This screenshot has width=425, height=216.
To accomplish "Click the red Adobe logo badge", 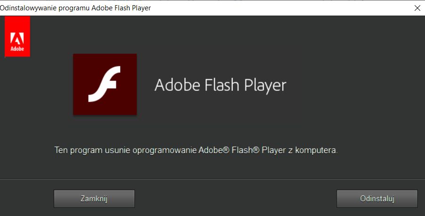I will coord(17,36).
